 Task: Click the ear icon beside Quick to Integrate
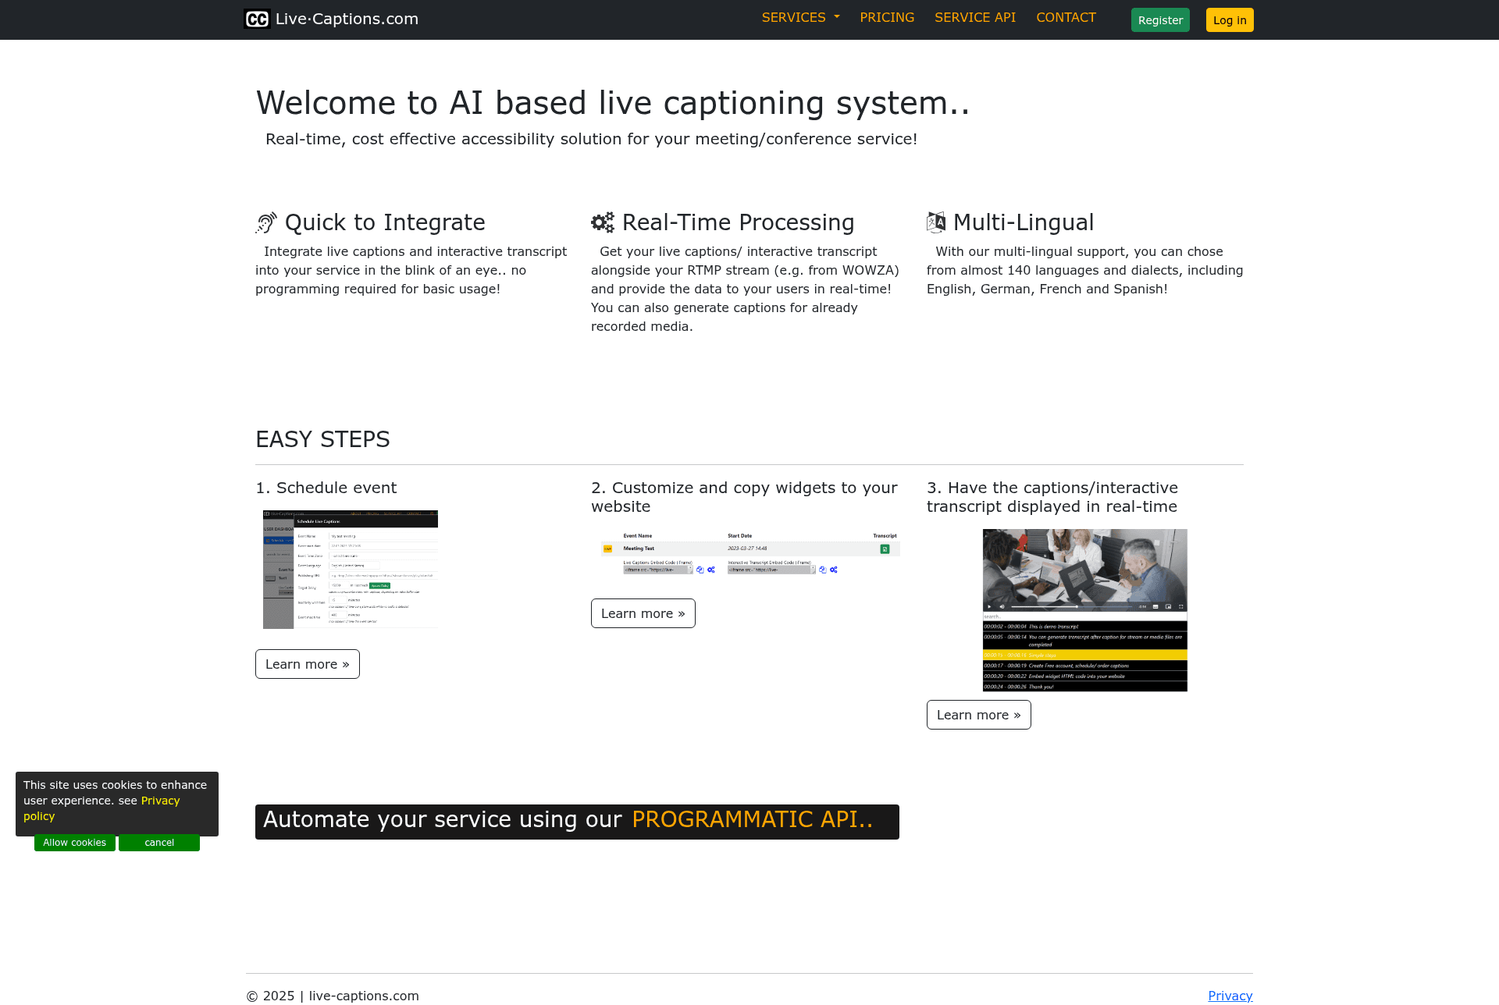(x=266, y=223)
